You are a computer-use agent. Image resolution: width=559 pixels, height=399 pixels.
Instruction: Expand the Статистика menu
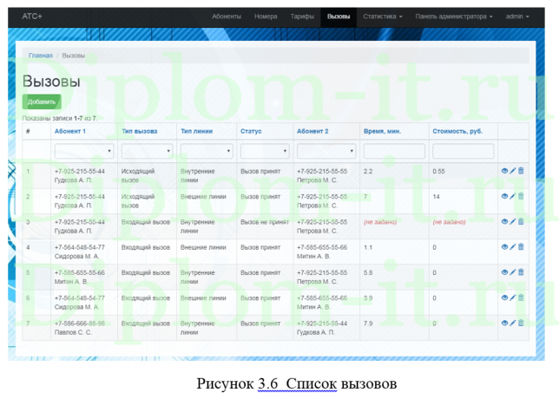(383, 16)
